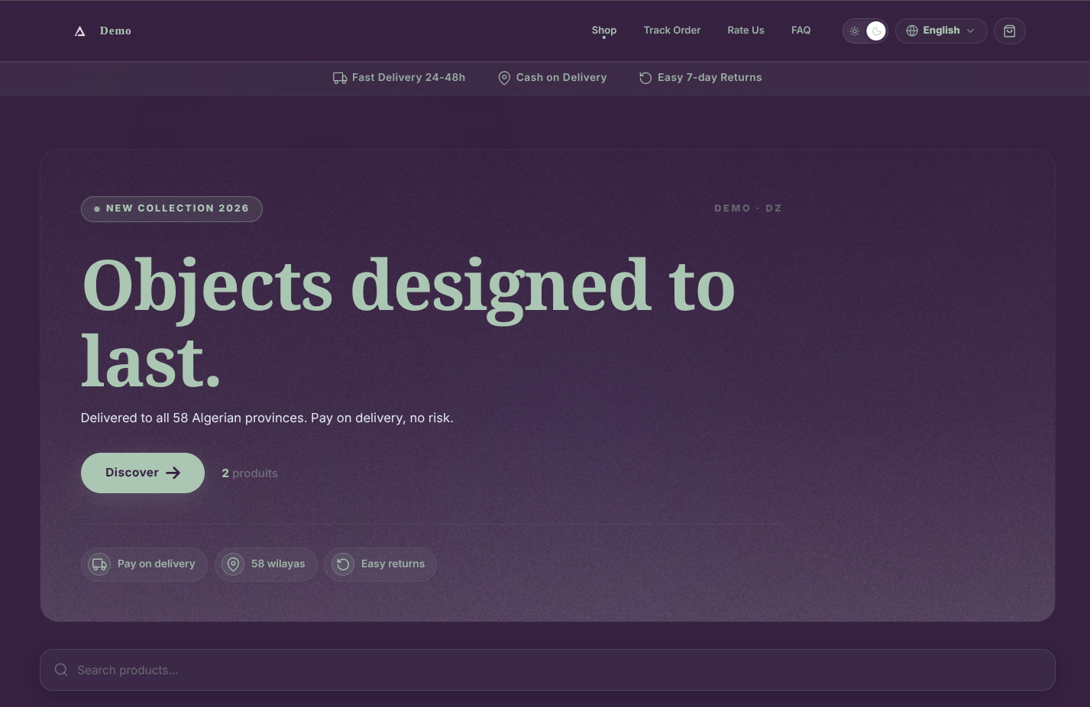
Task: Click the 58 wilayas location icon
Action: [x=234, y=564]
